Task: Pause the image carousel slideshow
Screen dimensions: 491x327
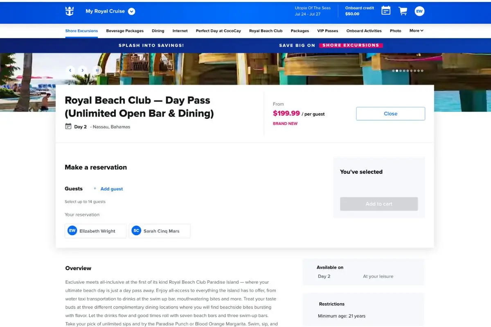Action: point(97,70)
